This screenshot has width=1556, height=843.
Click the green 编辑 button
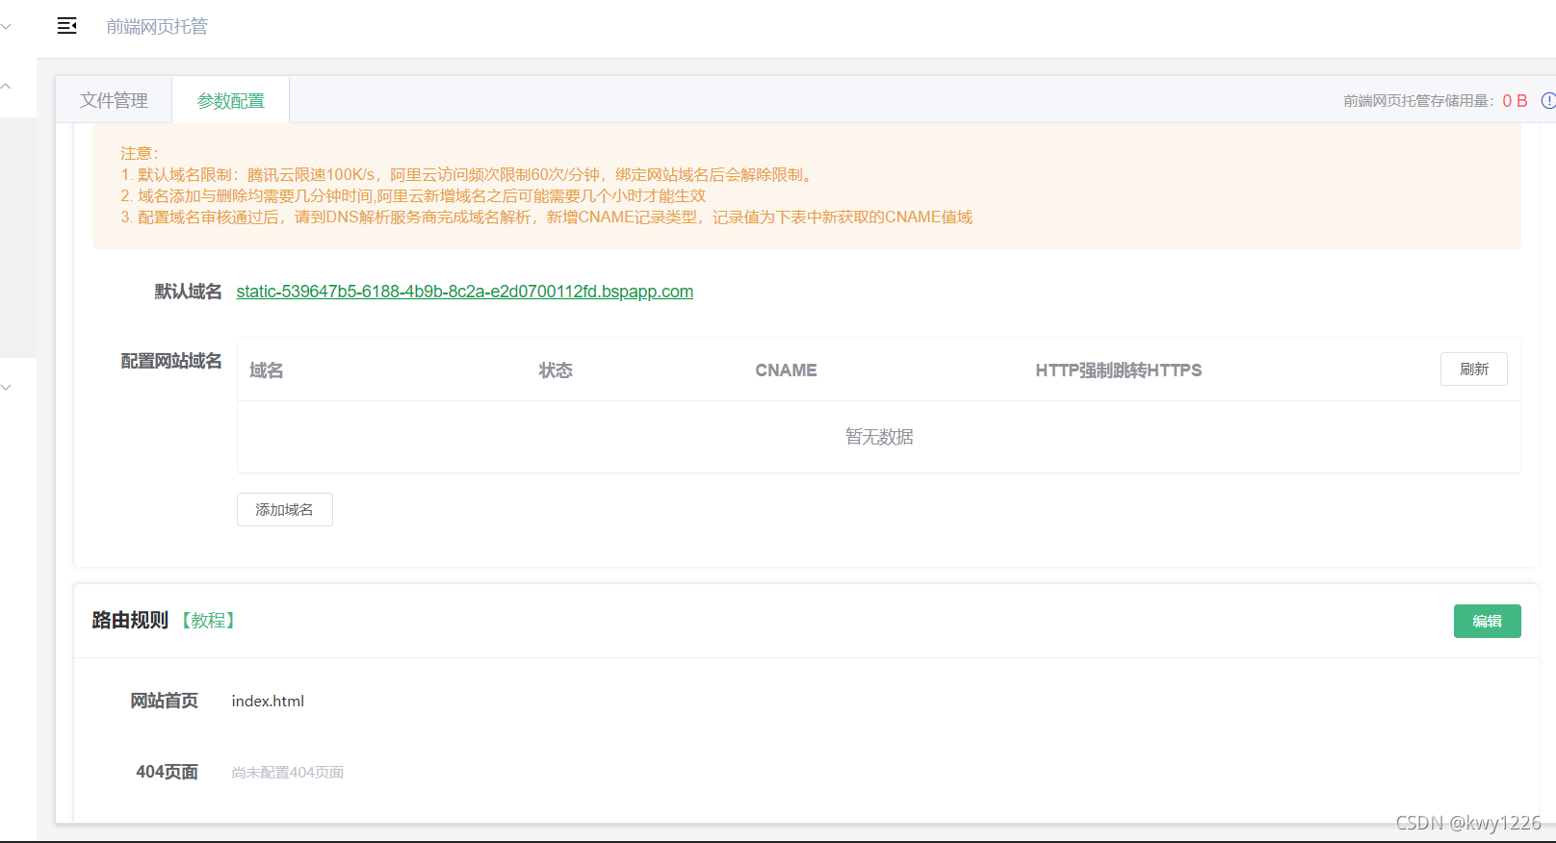click(1488, 621)
